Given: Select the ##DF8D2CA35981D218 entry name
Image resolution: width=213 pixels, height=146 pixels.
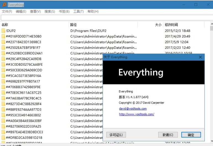Looking at the screenshot, I should pyautogui.click(x=24, y=137).
